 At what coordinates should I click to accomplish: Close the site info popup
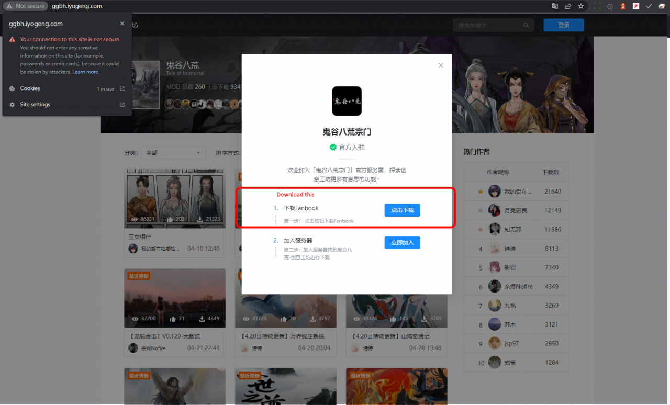122,24
